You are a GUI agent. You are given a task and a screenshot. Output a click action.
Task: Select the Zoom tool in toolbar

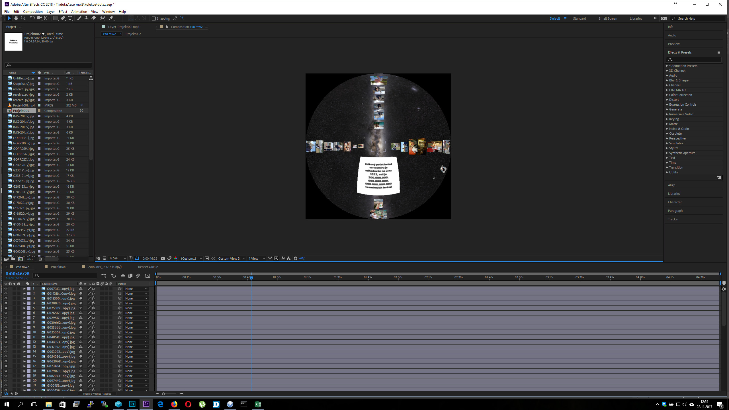pos(23,18)
